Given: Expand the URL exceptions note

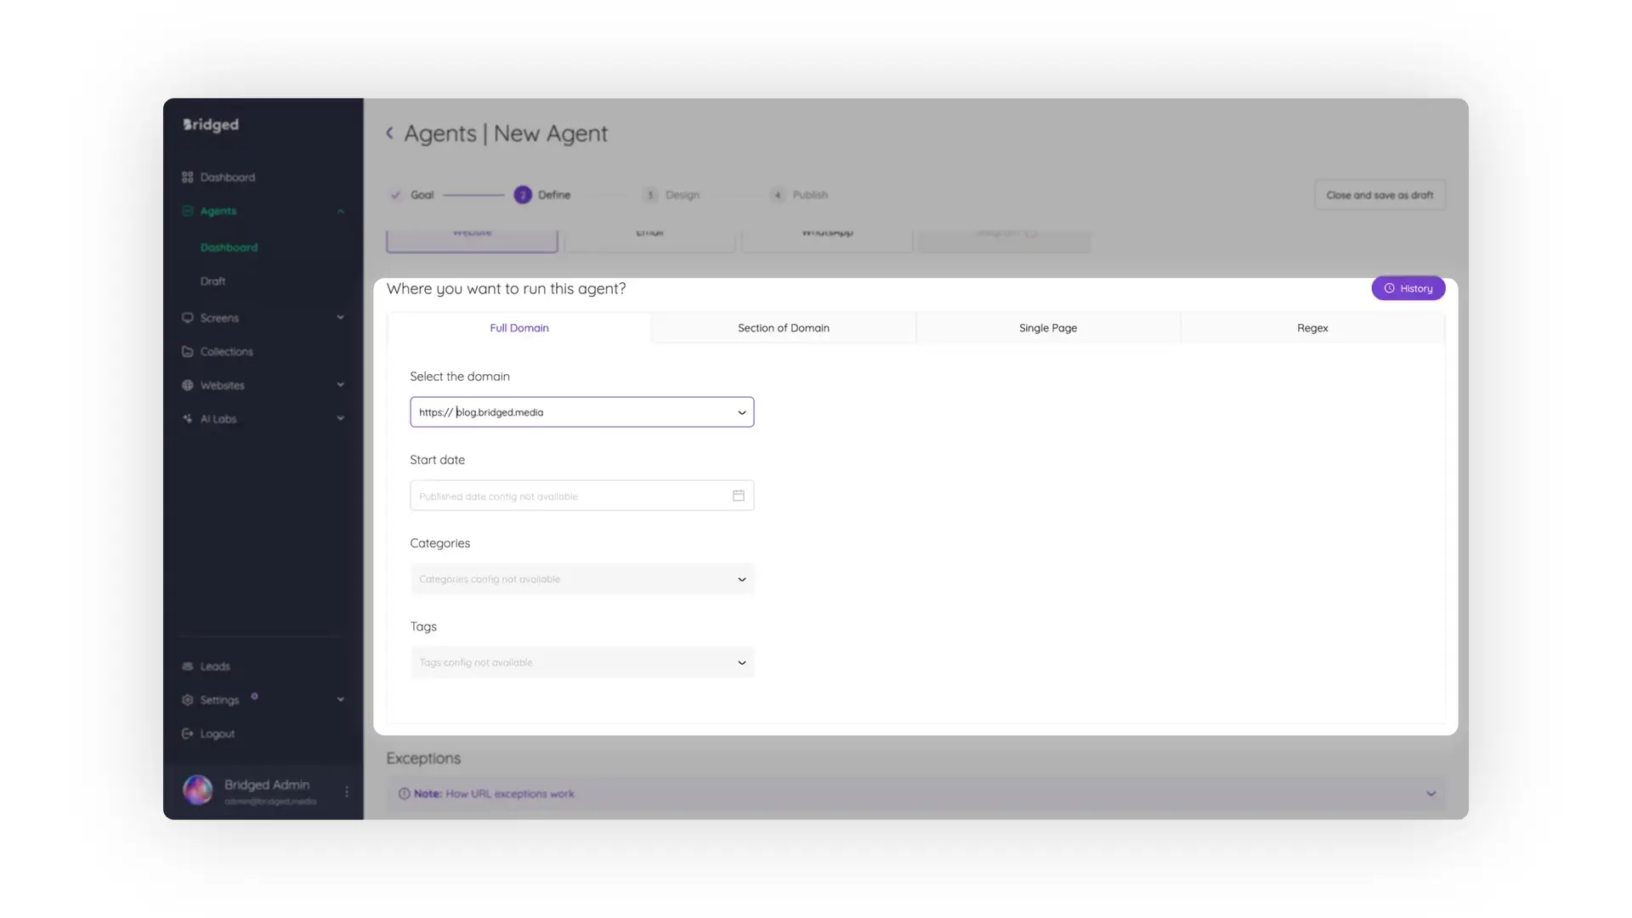Looking at the screenshot, I should click(x=1431, y=793).
